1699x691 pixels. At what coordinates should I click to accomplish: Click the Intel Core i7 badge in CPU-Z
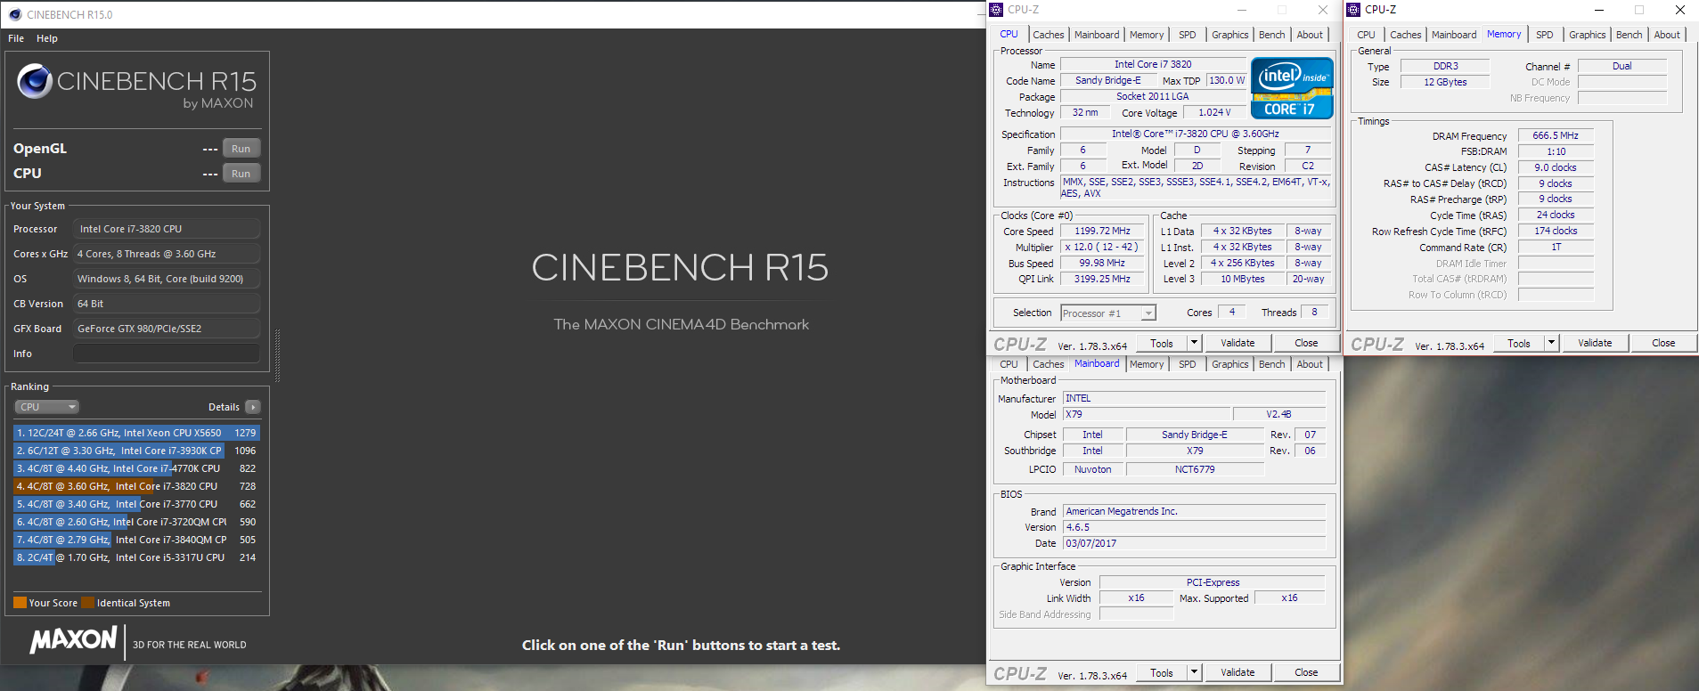tap(1292, 88)
